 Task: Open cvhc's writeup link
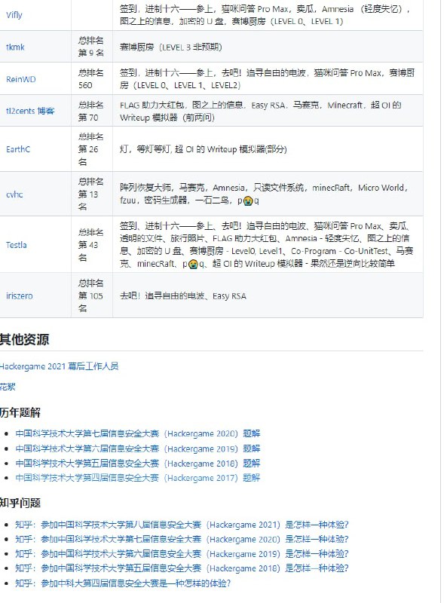click(x=14, y=194)
